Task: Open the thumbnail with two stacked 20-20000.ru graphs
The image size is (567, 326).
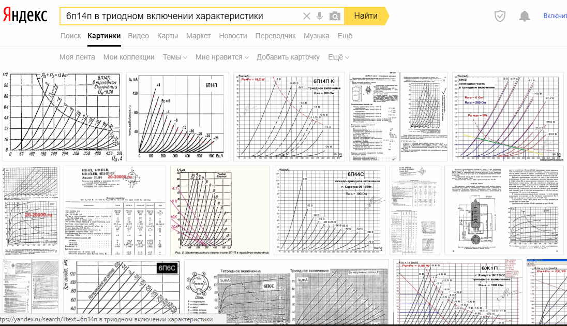Action: click(31, 210)
